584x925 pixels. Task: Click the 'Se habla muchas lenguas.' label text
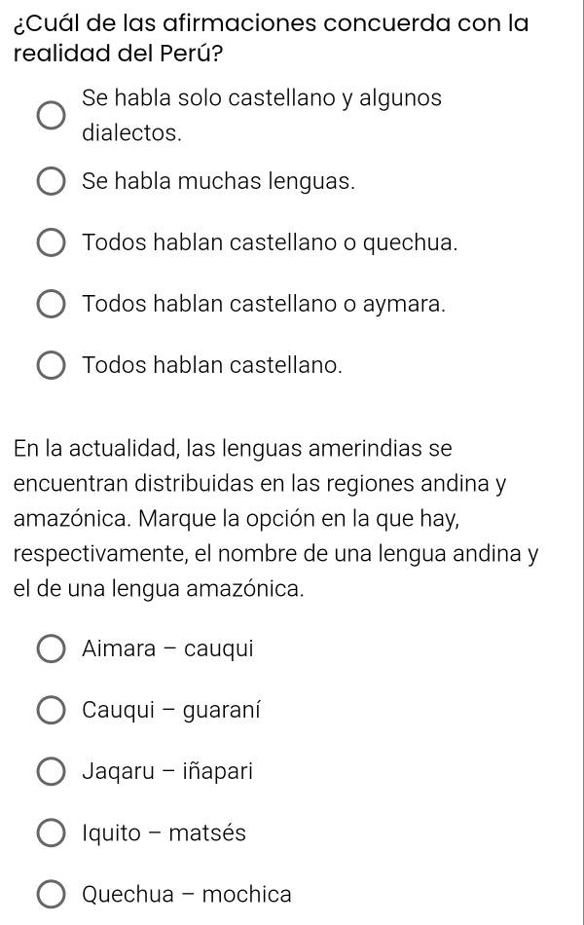[x=219, y=181]
